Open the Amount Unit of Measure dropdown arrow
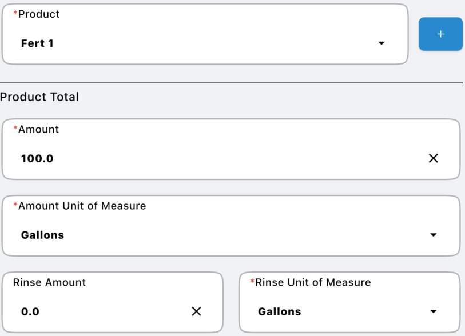This screenshot has height=336, width=465. 434,235
